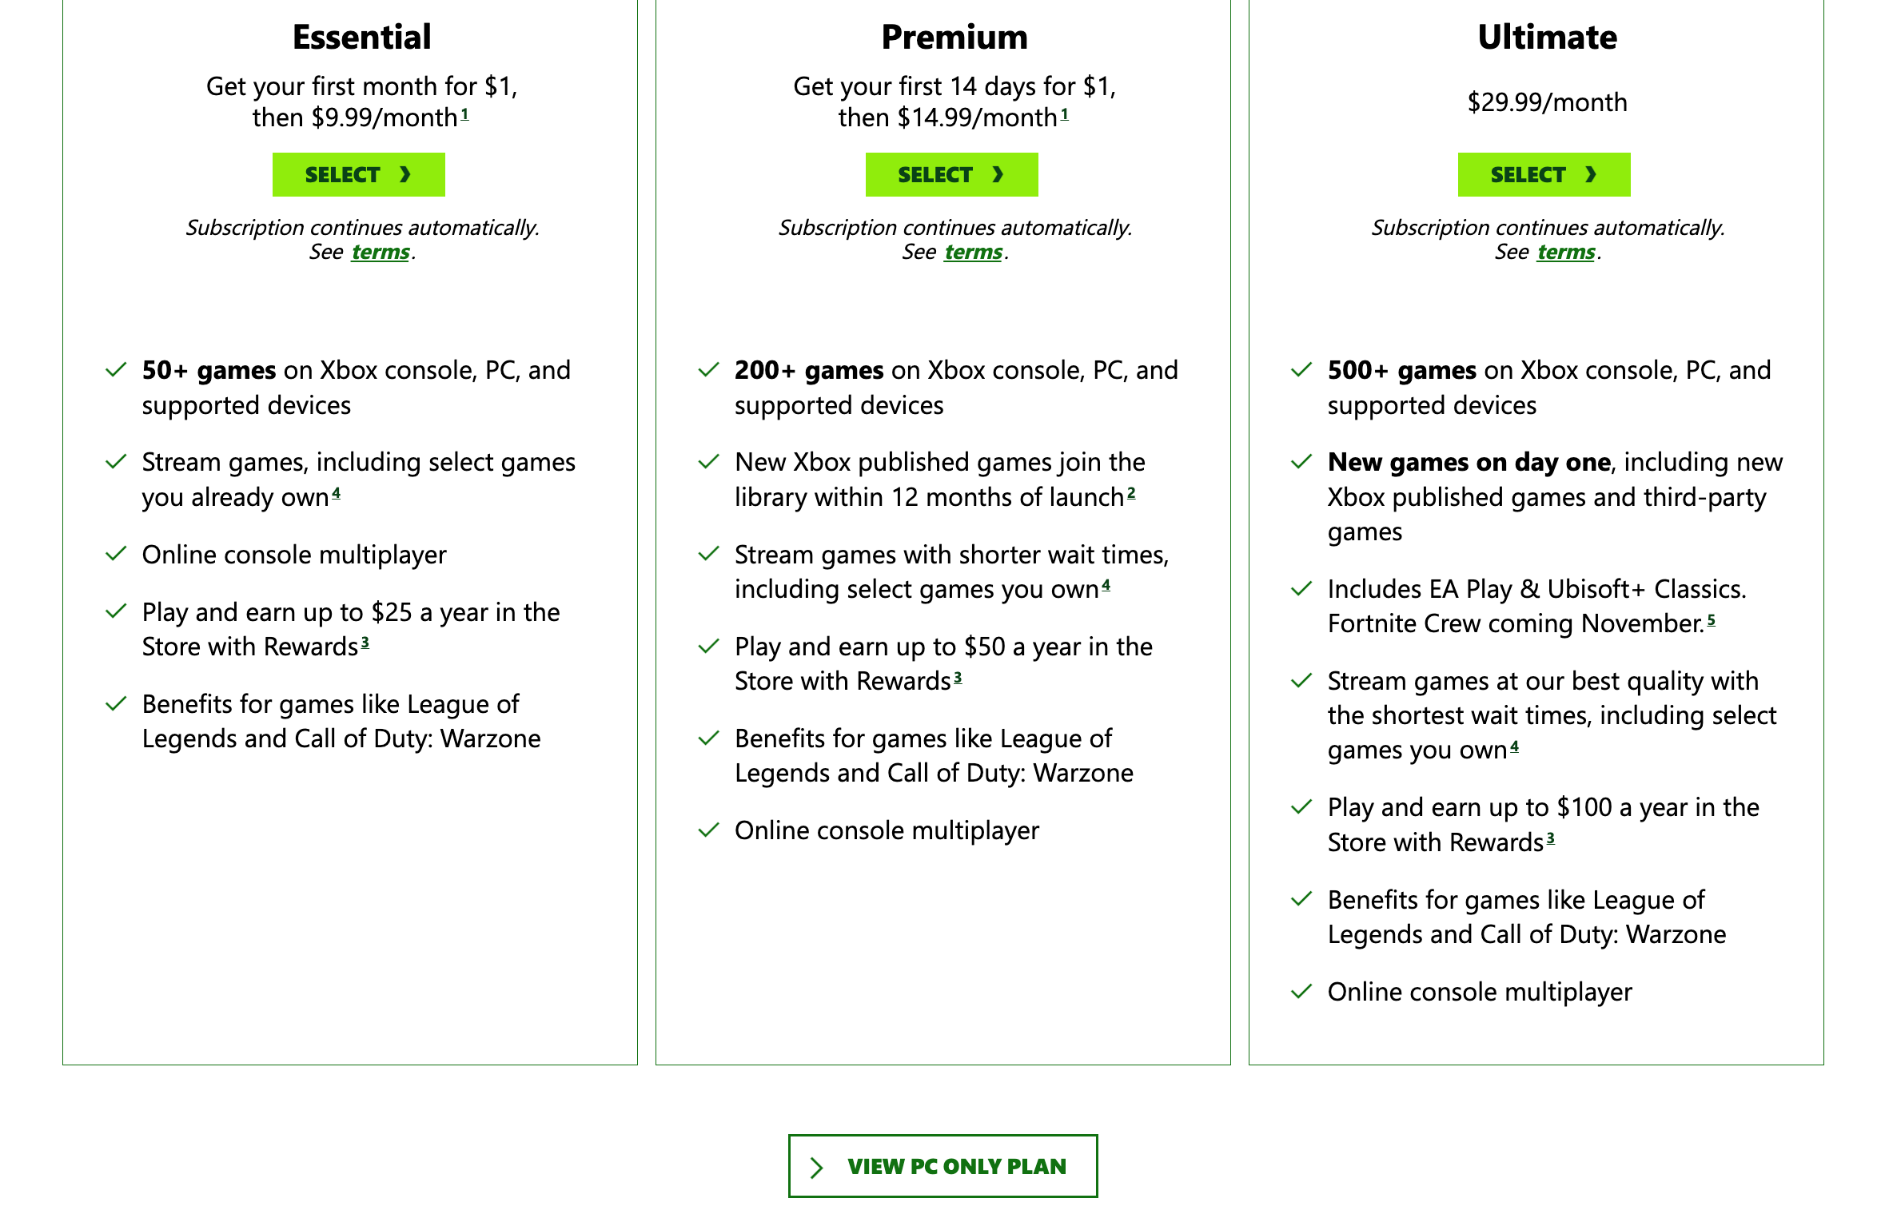This screenshot has height=1226, width=1893.
Task: Click checkmark icon beside 200+ games
Action: [x=709, y=370]
